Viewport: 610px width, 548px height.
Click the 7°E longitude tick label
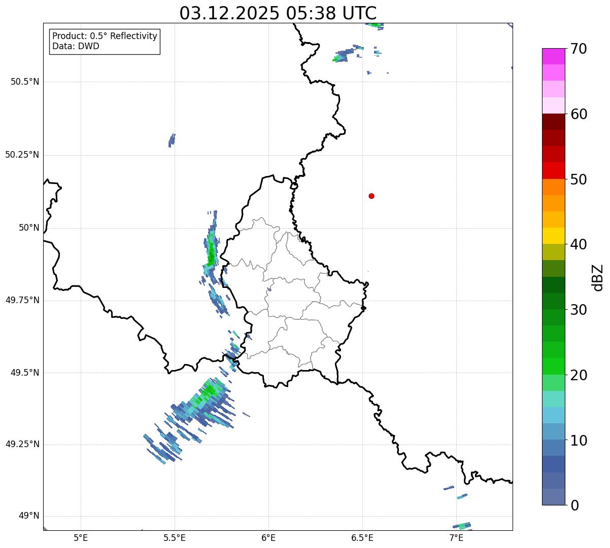click(456, 537)
